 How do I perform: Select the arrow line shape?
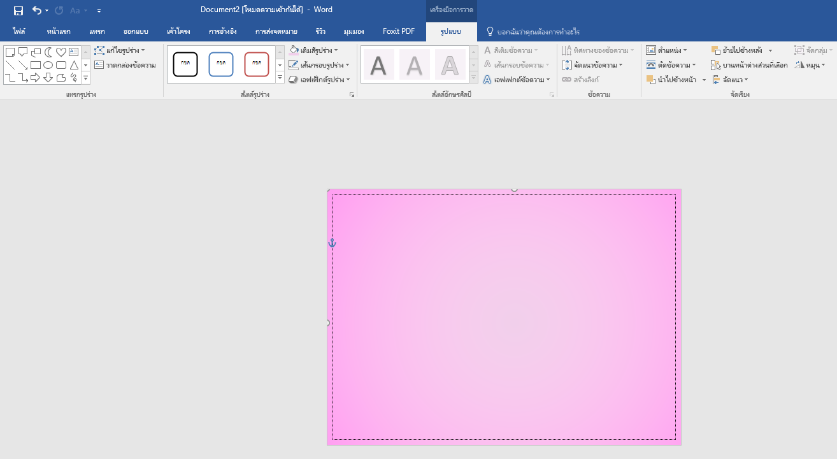pyautogui.click(x=23, y=65)
